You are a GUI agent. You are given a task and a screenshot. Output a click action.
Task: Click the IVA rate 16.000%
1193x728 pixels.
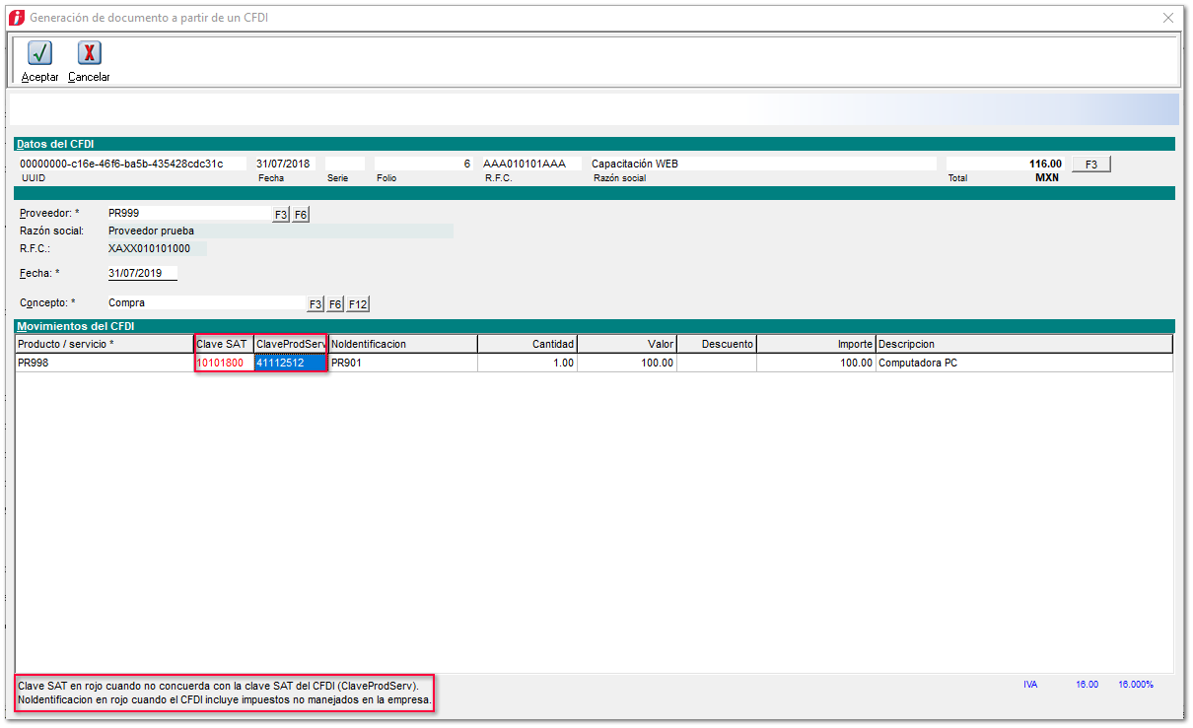tap(1136, 685)
